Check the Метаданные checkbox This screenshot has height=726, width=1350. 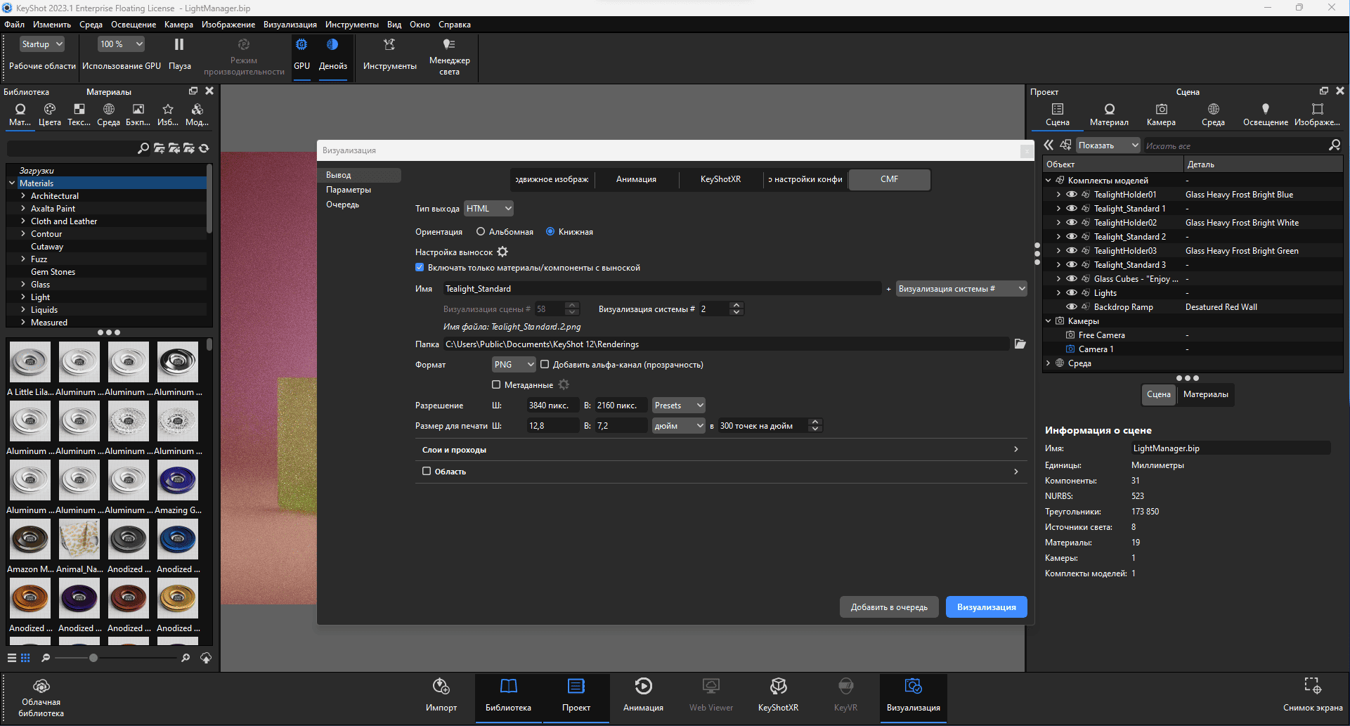pyautogui.click(x=496, y=384)
